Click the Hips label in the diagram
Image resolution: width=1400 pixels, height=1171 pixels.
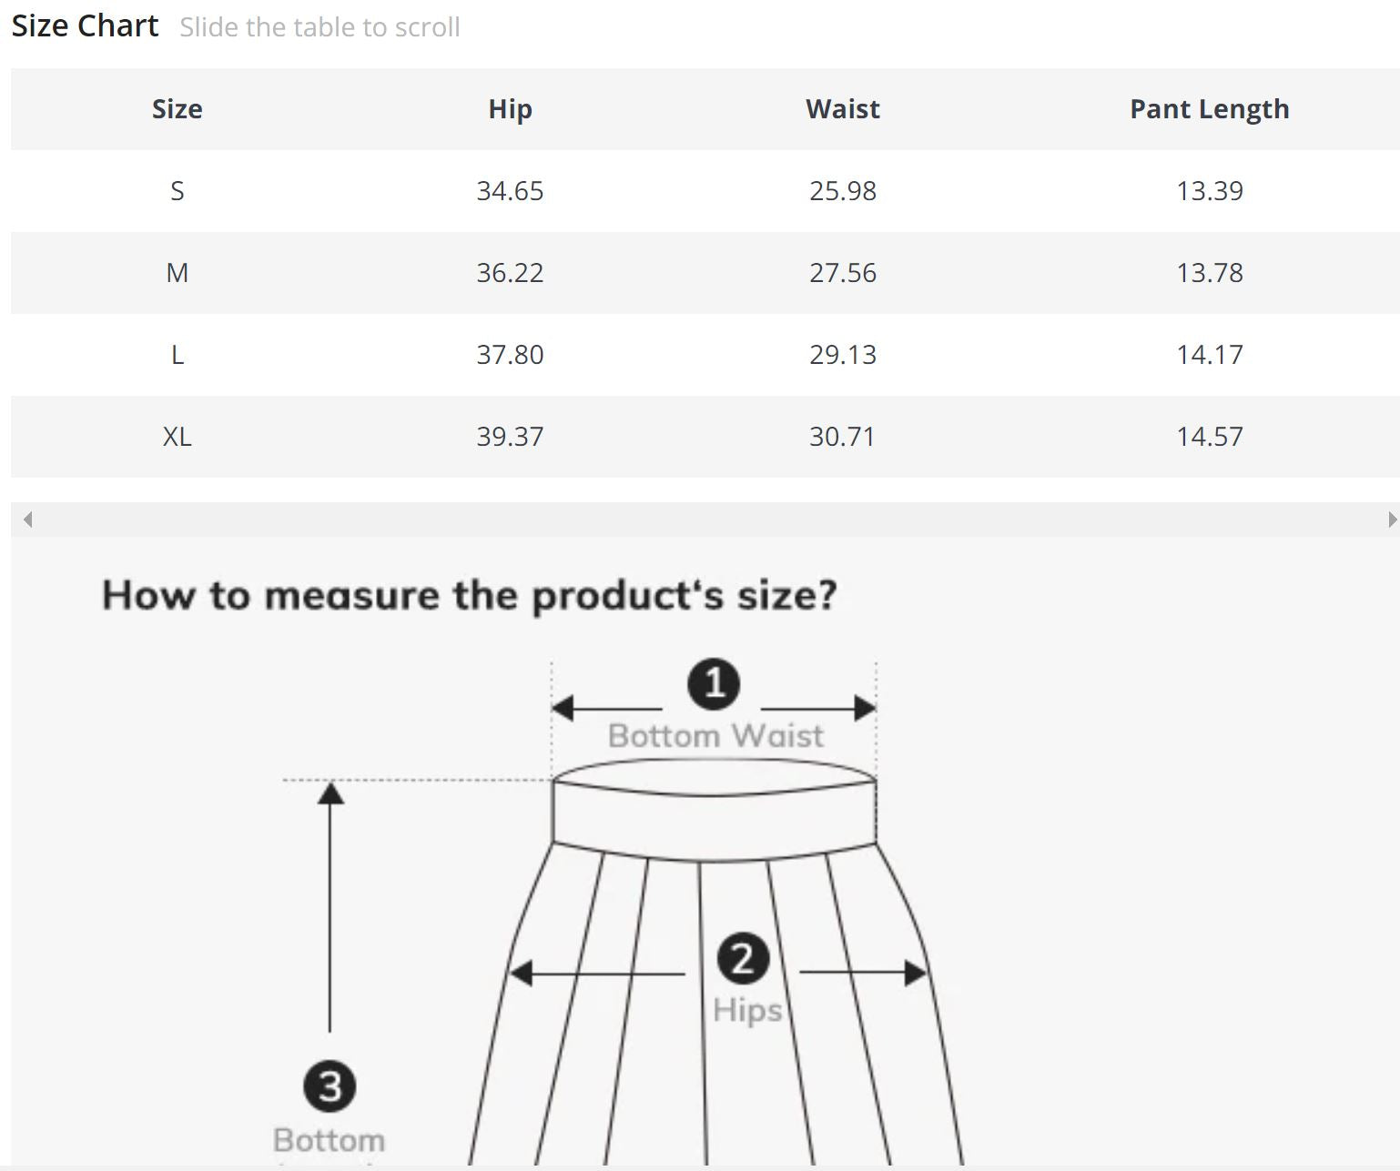747,1010
